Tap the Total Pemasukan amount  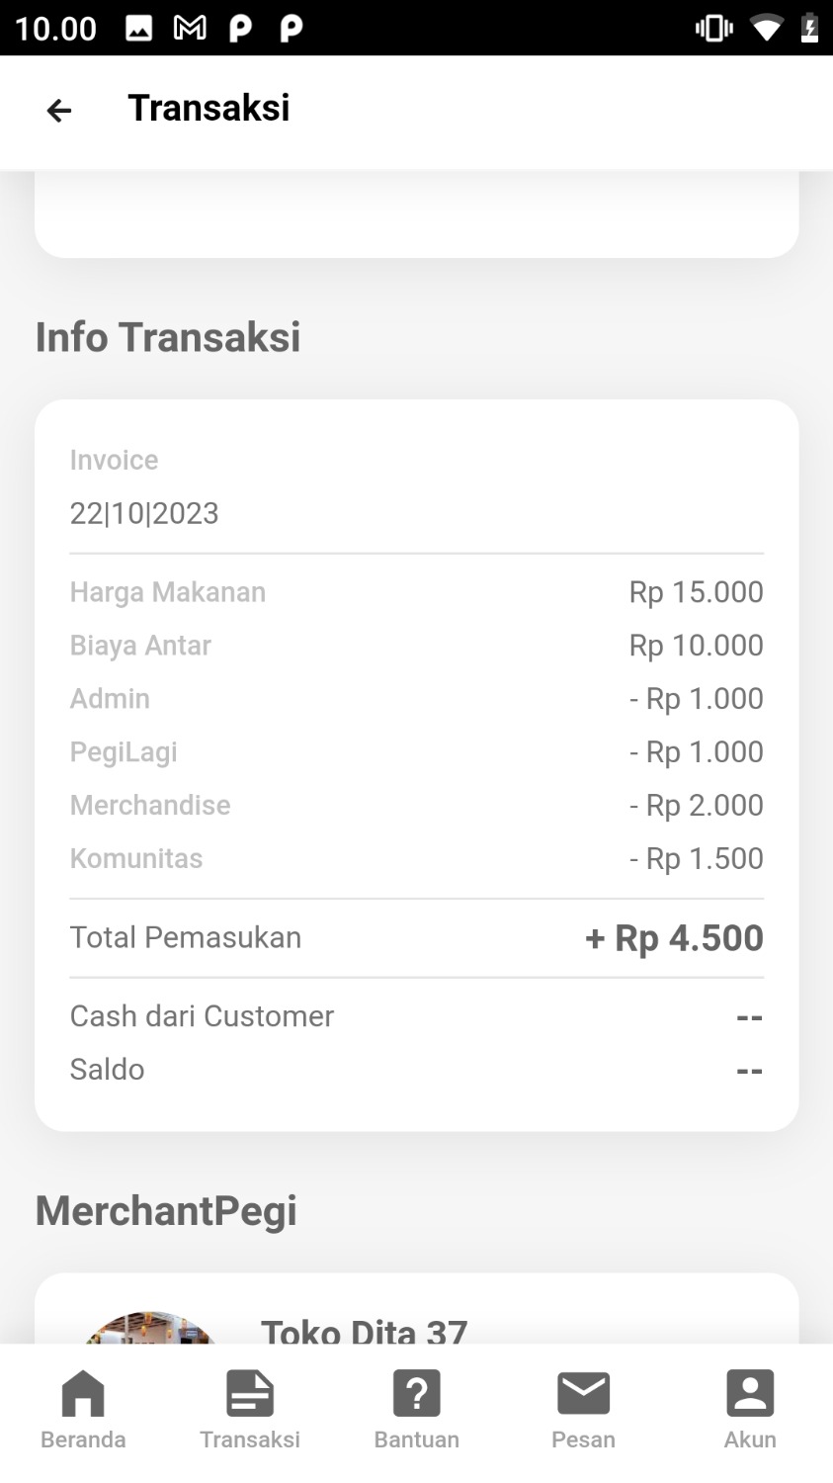pyautogui.click(x=674, y=938)
